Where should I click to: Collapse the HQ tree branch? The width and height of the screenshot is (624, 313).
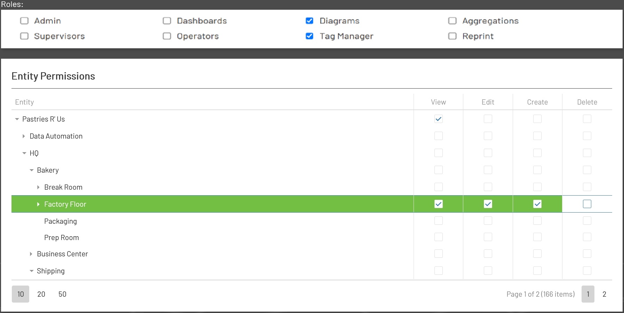click(x=24, y=153)
